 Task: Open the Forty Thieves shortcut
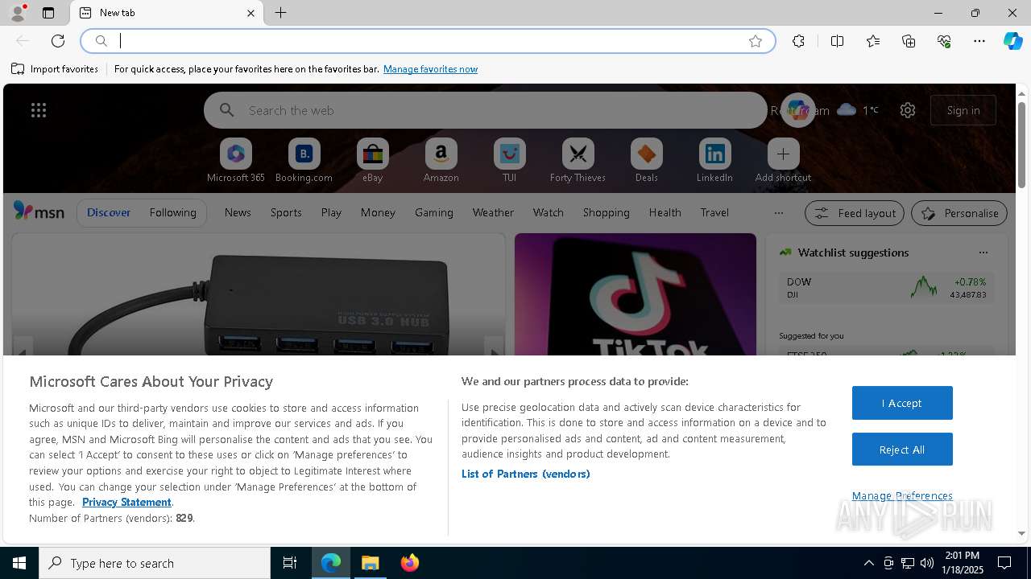tap(578, 160)
